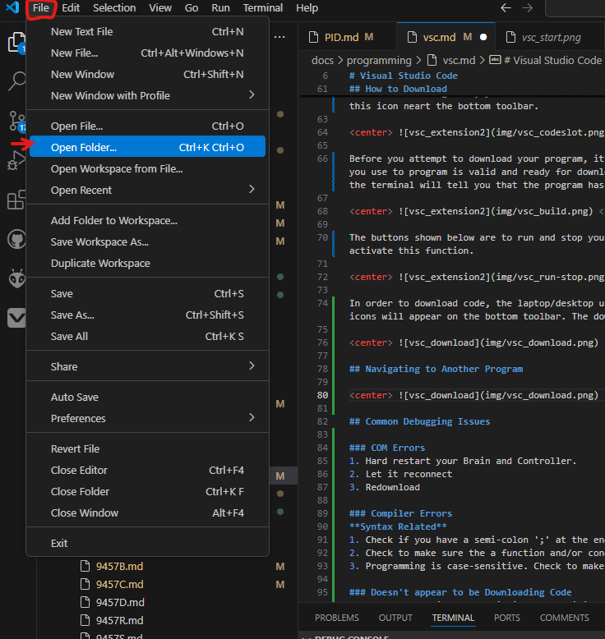
Task: Choose Close Editor
Action: point(147,471)
